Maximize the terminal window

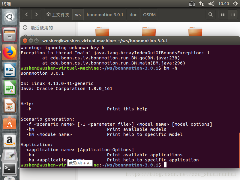(x=36, y=41)
